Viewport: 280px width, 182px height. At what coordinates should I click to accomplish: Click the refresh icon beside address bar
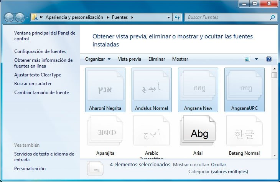click(x=177, y=17)
